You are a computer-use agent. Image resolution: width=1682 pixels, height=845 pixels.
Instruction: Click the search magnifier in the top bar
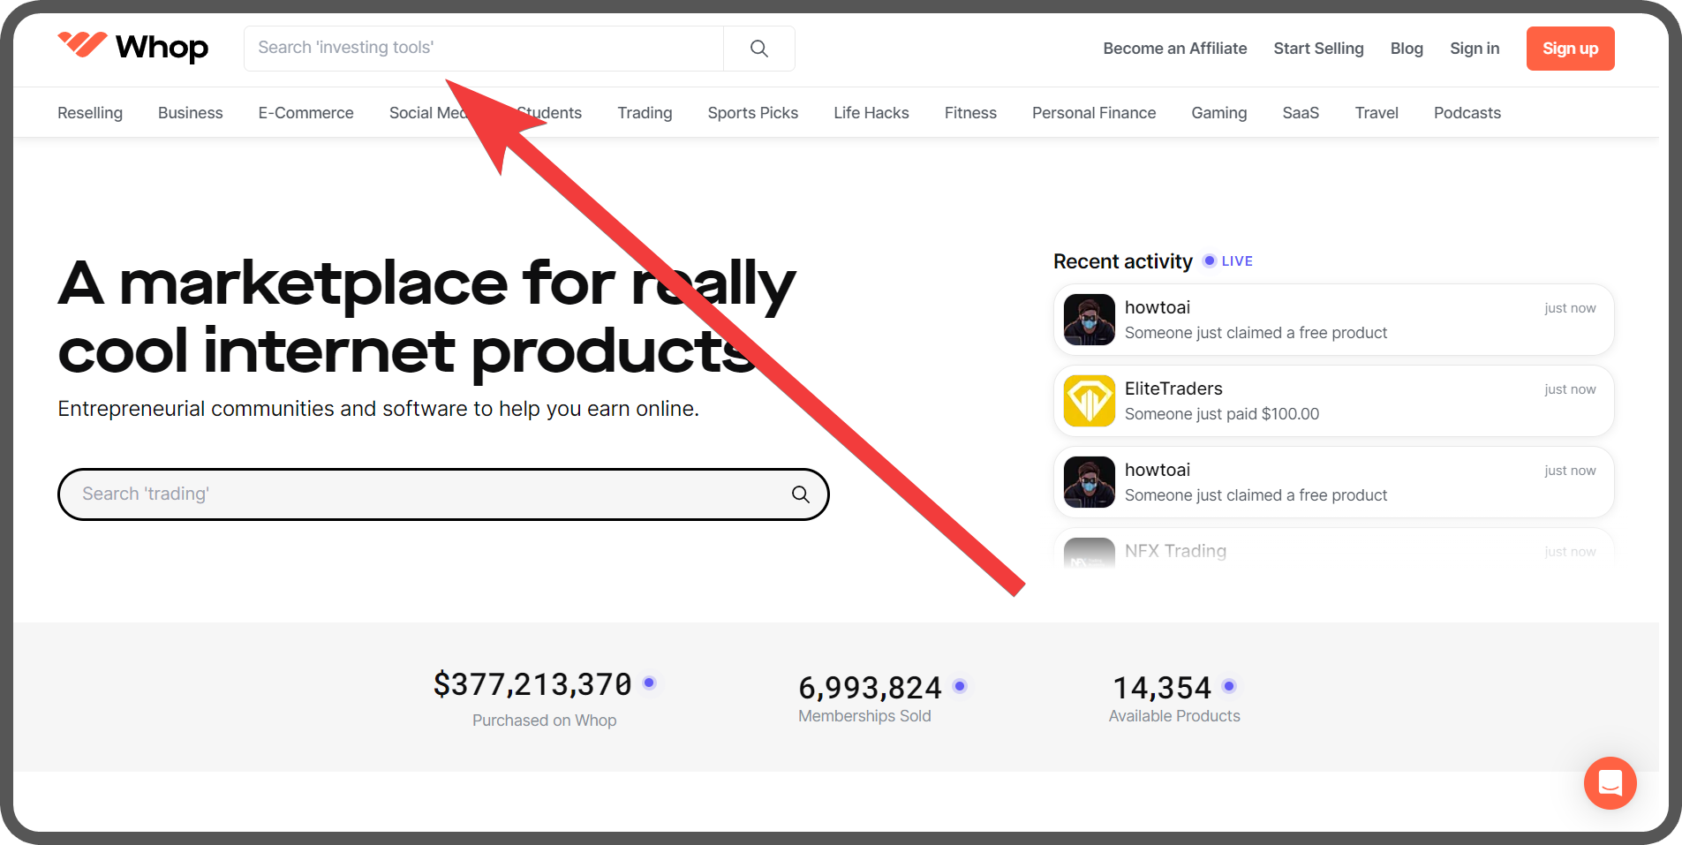point(758,49)
